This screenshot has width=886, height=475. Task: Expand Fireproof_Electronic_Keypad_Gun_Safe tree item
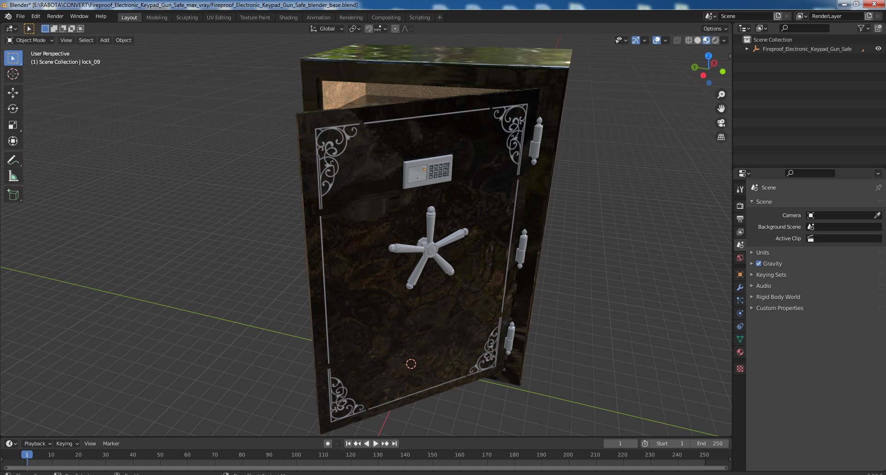[747, 49]
